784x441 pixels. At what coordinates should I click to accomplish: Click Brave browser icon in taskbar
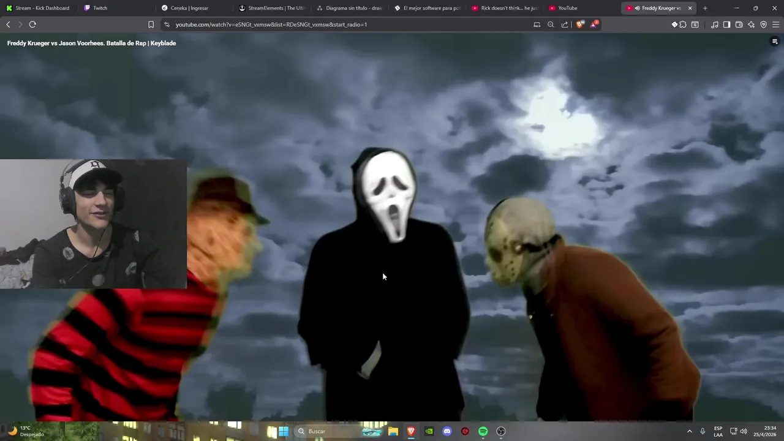coord(411,431)
